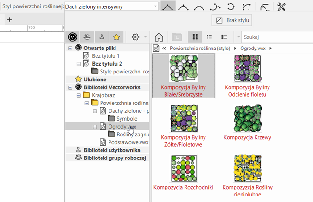Switch to thumbnail grid view
This screenshot has width=313, height=202.
(x=196, y=37)
